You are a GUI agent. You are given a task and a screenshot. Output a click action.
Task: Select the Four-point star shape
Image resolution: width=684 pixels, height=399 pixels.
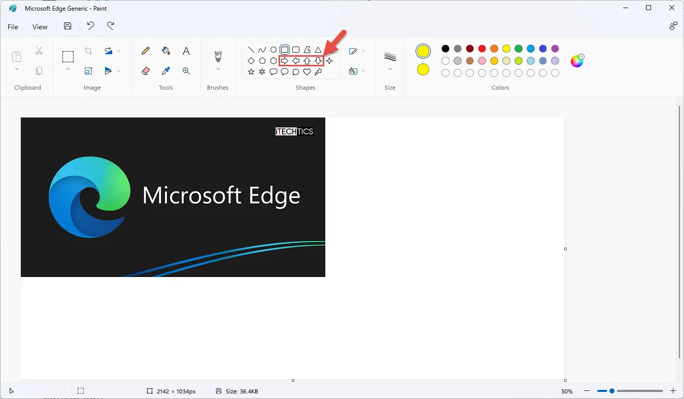(329, 61)
